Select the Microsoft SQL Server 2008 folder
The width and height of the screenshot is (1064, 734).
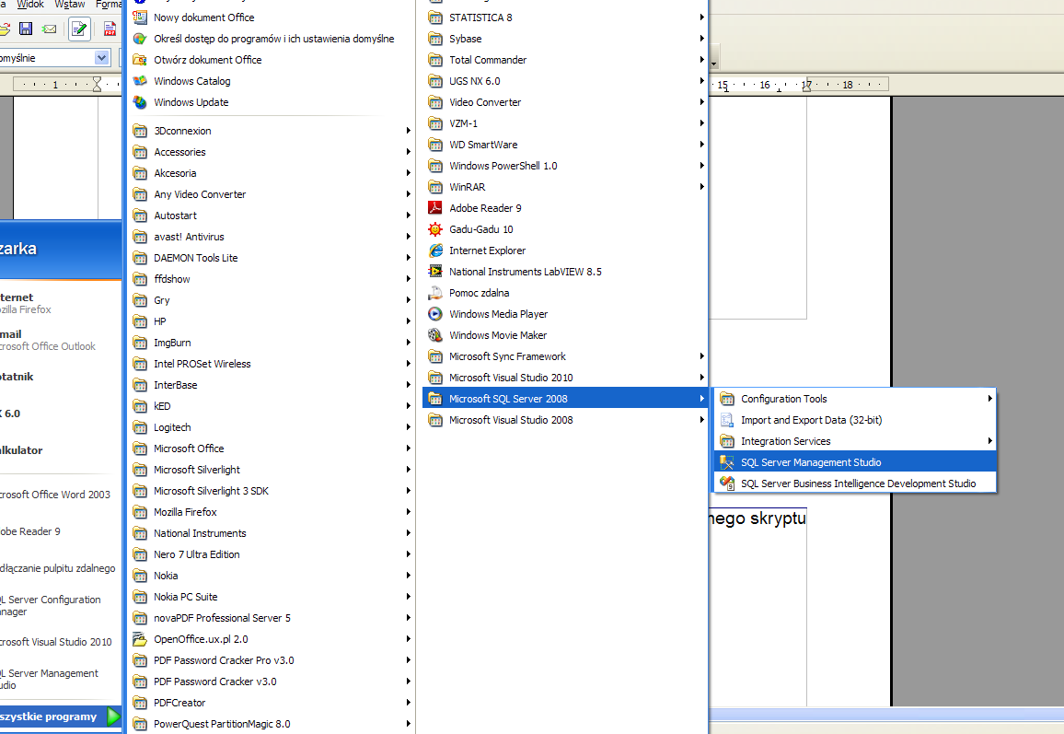(x=564, y=399)
